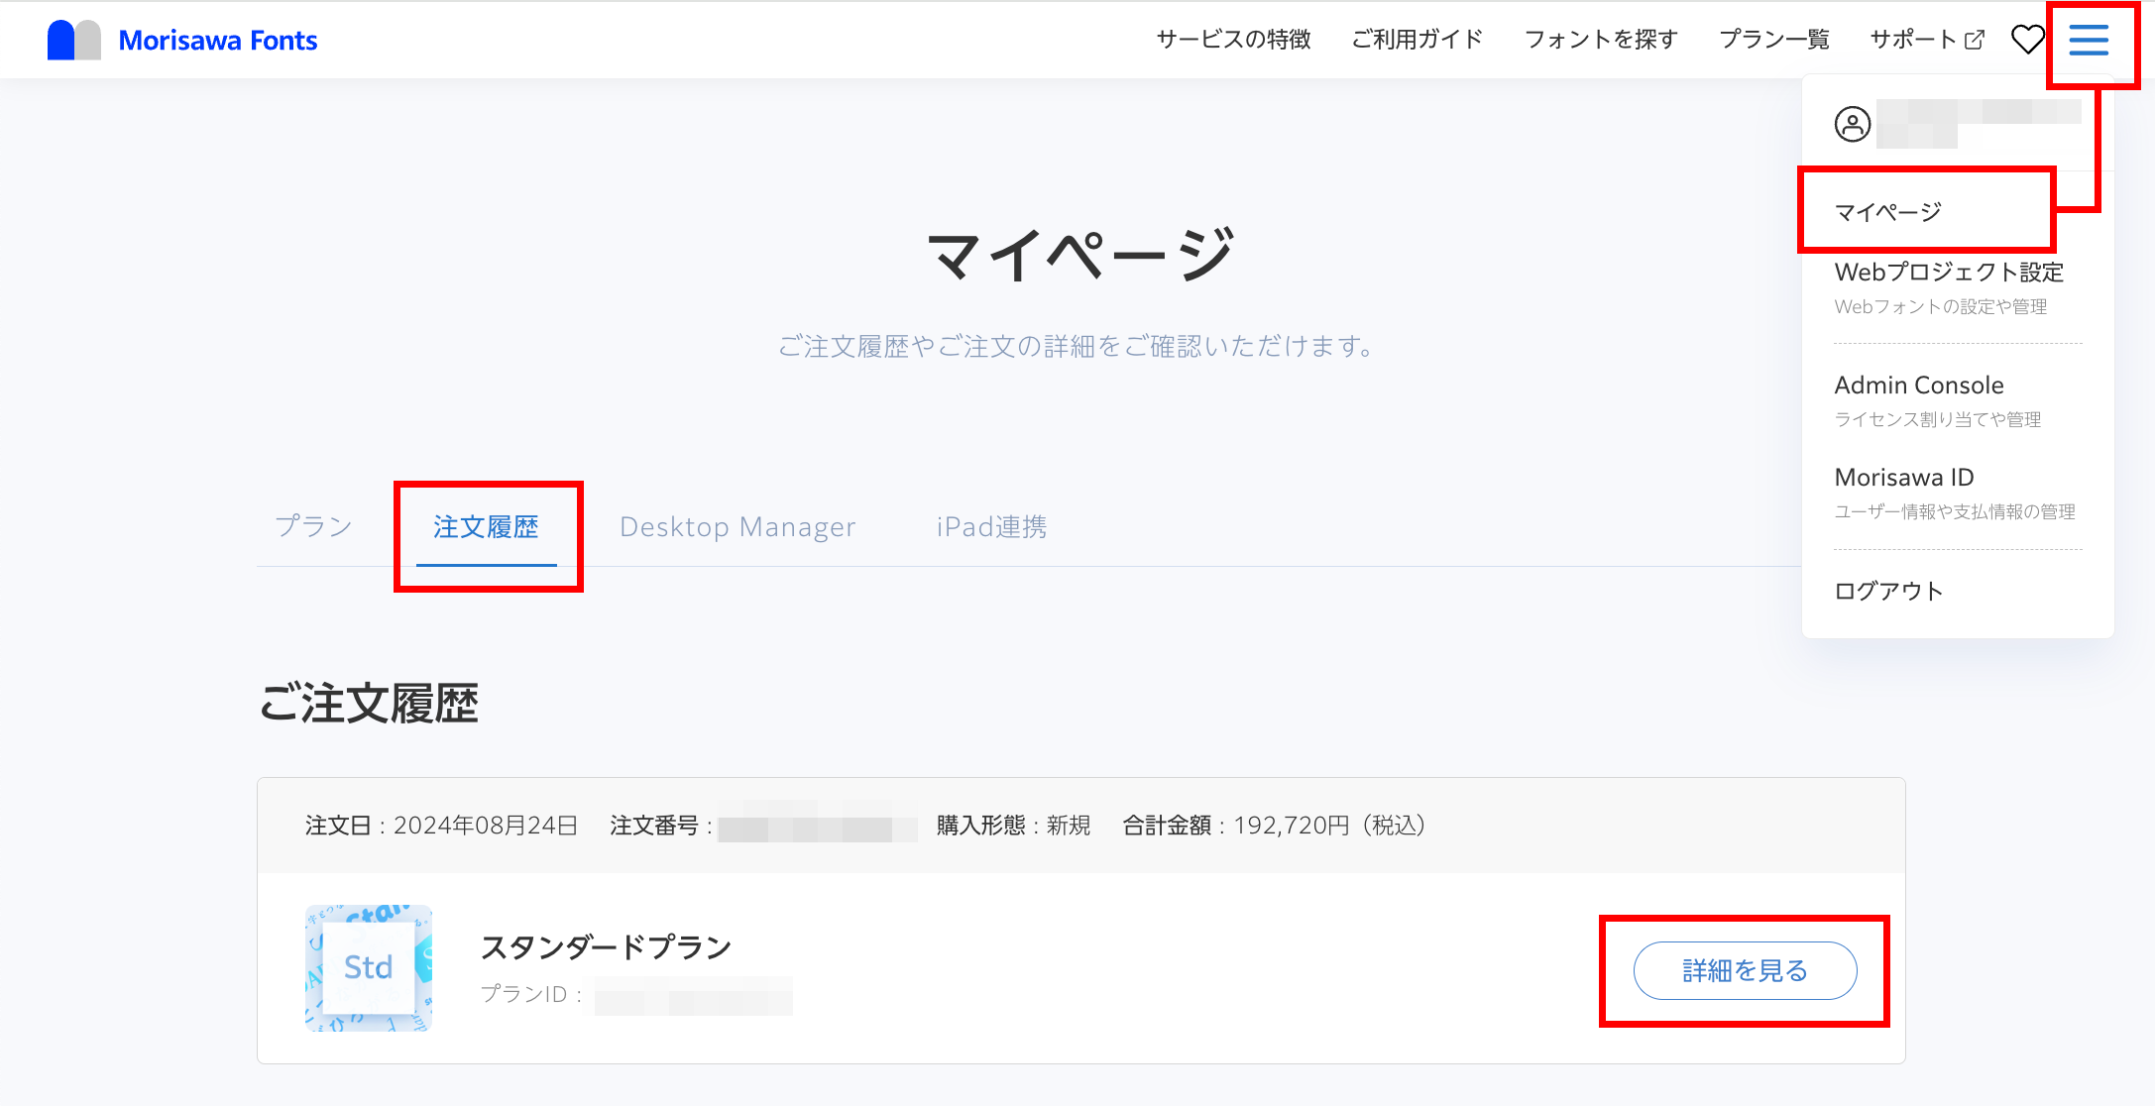The image size is (2155, 1106).
Task: Switch to the Desktop Manager tab
Action: [x=737, y=526]
